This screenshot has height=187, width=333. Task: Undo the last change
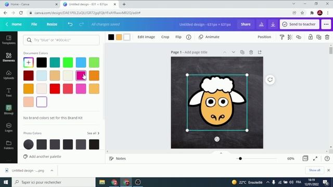pyautogui.click(x=70, y=24)
